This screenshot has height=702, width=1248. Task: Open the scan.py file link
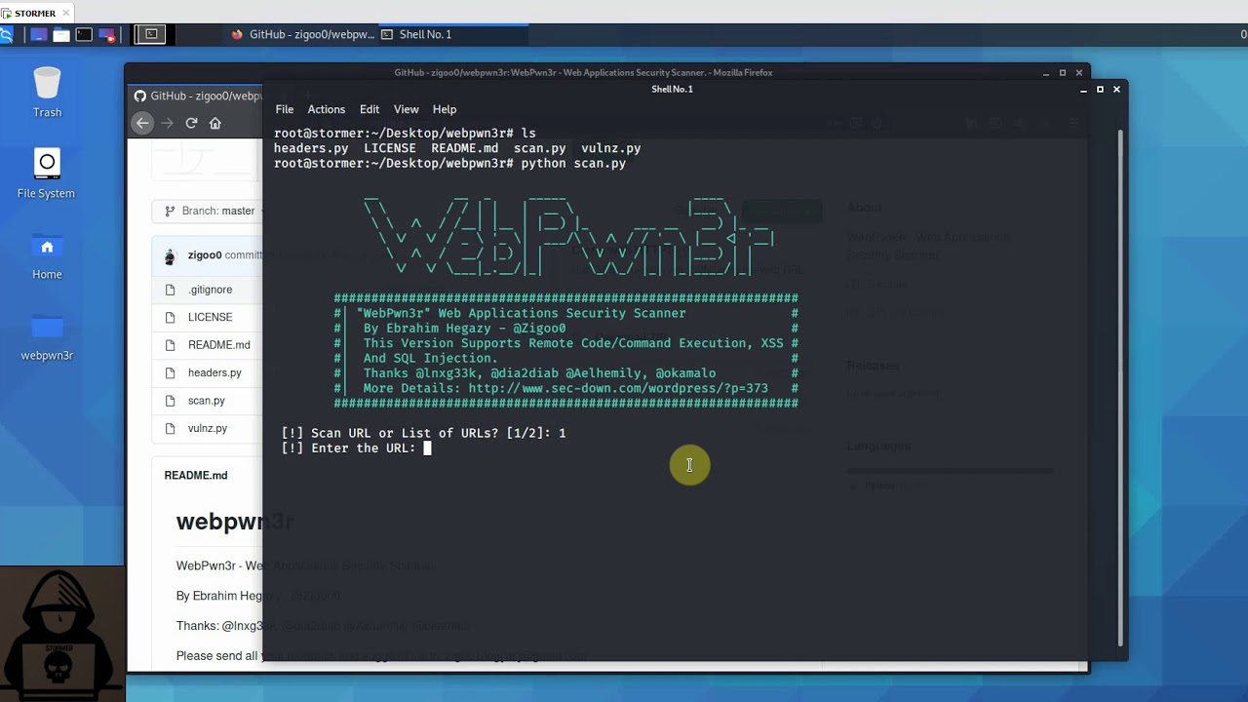pyautogui.click(x=207, y=401)
